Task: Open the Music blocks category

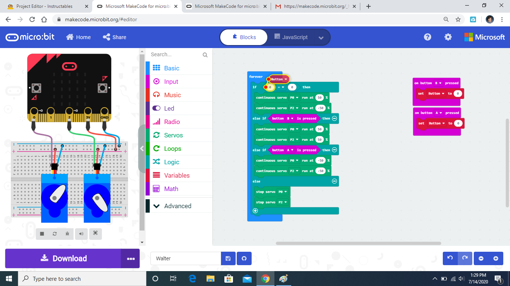Action: click(179, 95)
